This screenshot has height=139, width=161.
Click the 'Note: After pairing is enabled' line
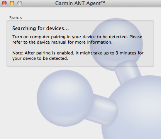coord(78,53)
